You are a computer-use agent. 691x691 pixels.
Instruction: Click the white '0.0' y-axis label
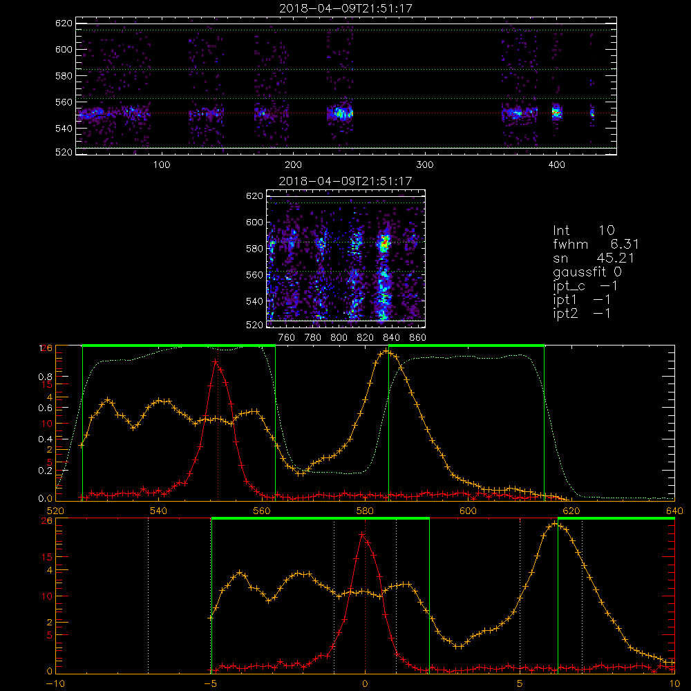[x=46, y=498]
